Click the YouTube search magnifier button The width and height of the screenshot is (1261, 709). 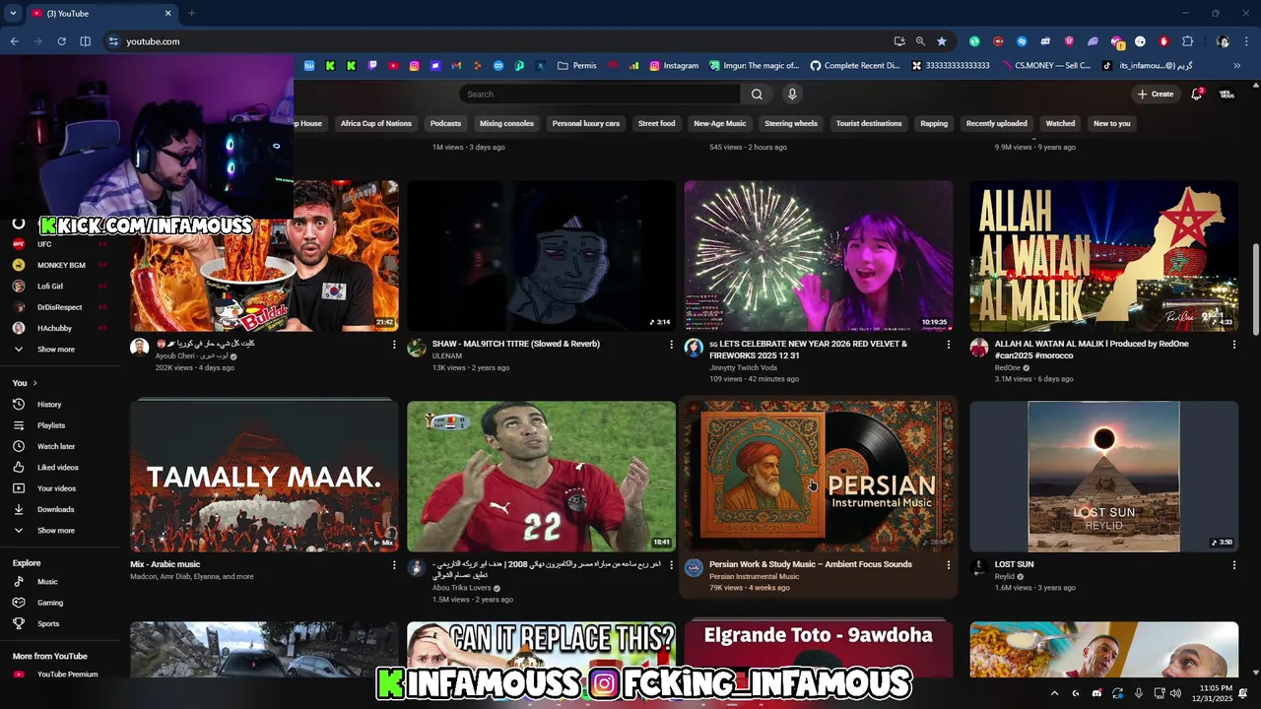(x=757, y=95)
